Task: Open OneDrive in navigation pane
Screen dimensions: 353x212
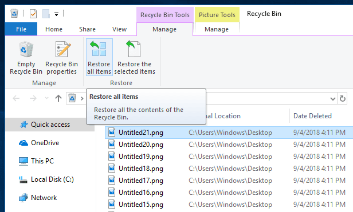Action: pyautogui.click(x=45, y=143)
